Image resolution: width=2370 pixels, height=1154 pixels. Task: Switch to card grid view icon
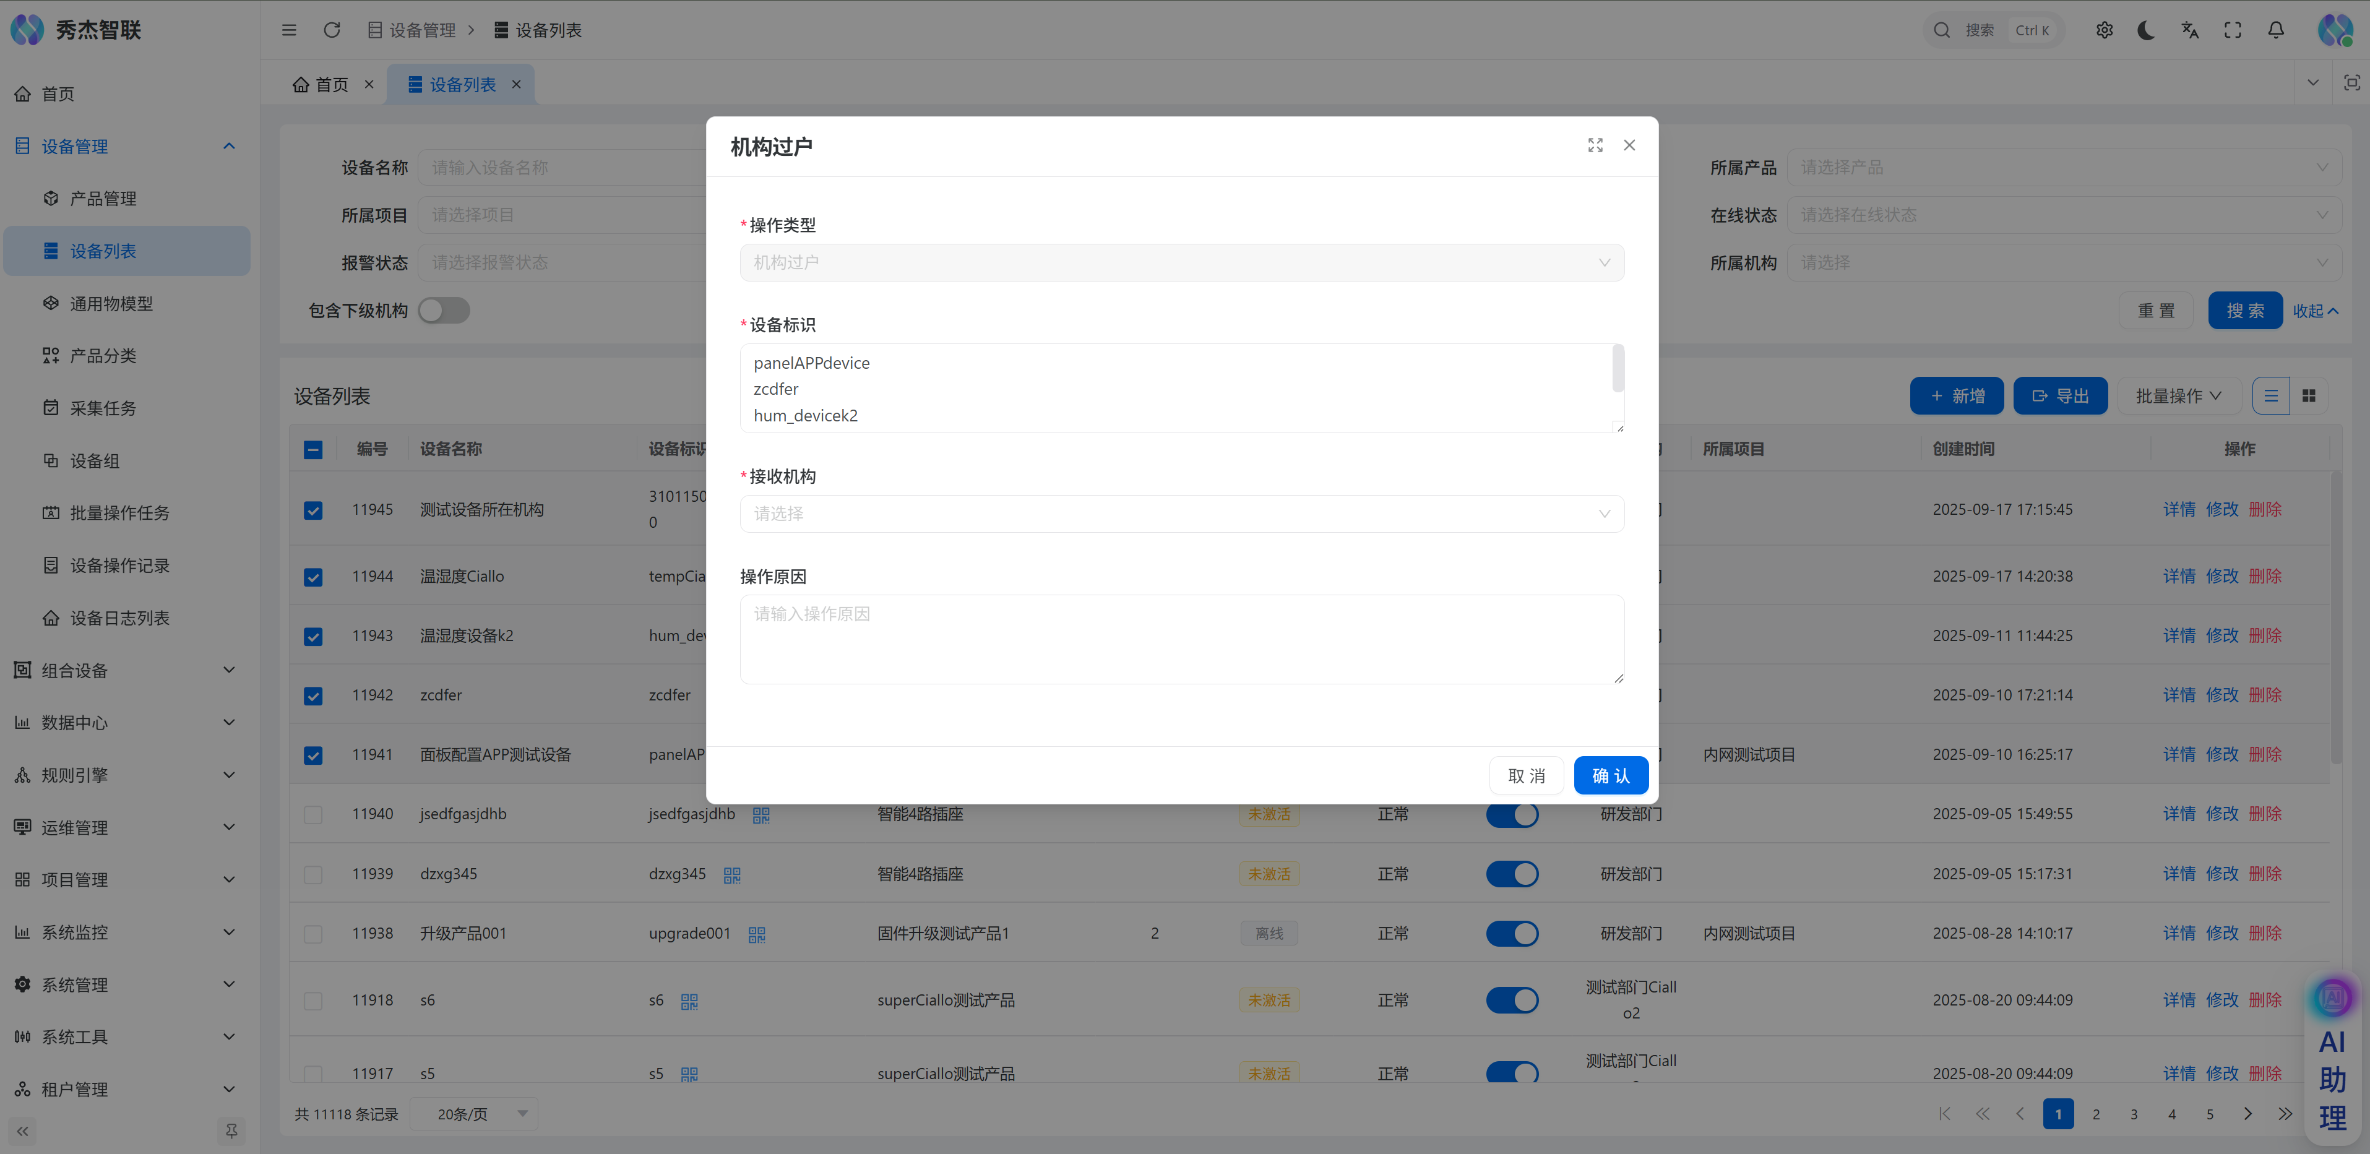click(2308, 396)
